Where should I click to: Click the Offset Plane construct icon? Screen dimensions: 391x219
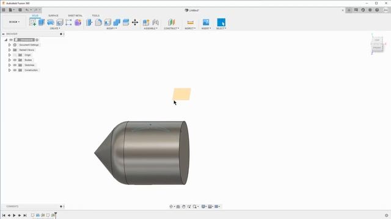coord(171,23)
